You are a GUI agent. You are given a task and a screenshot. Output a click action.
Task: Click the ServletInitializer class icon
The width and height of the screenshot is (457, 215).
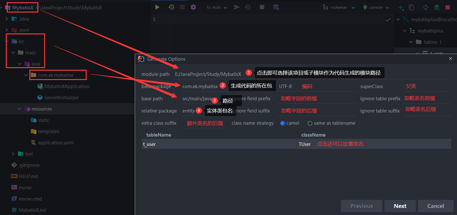pos(40,97)
